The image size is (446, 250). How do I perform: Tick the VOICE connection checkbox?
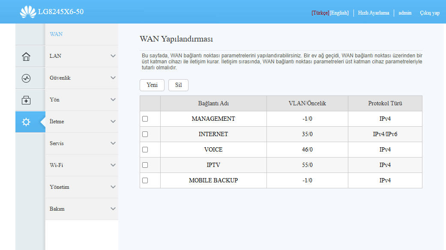pos(145,149)
